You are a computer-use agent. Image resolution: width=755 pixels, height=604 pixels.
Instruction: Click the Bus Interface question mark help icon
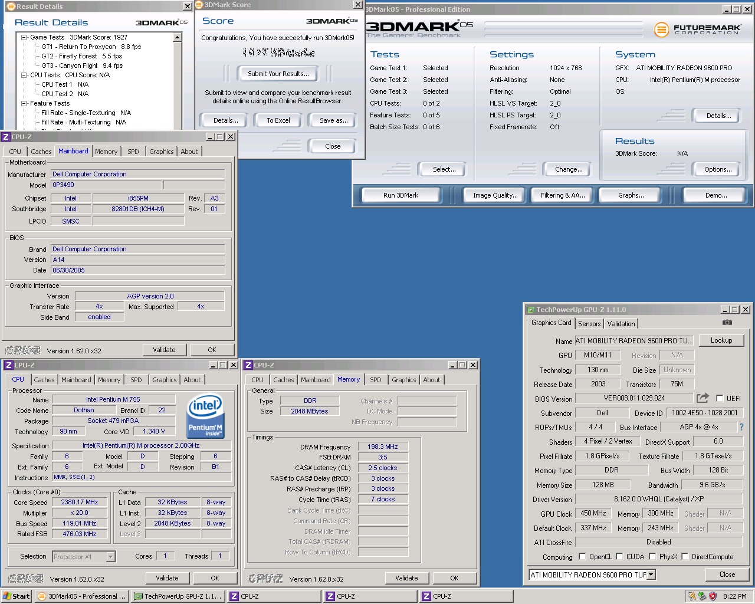tap(741, 427)
